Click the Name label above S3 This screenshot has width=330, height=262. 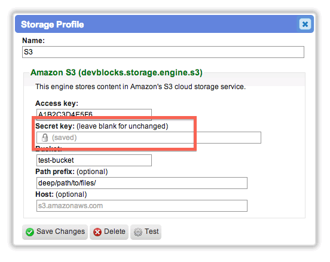33,41
